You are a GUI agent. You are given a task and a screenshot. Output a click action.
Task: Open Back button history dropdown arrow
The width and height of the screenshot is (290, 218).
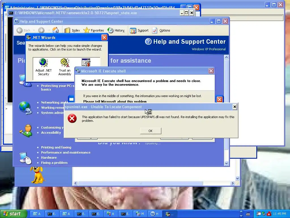[x=34, y=30]
